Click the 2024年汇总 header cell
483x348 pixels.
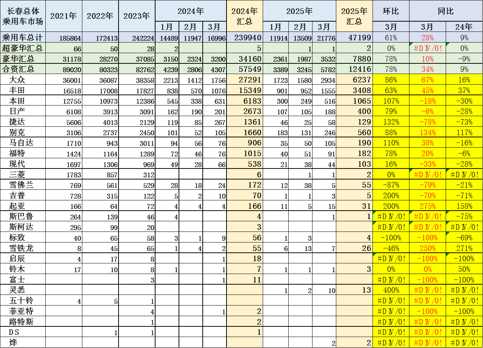point(244,16)
